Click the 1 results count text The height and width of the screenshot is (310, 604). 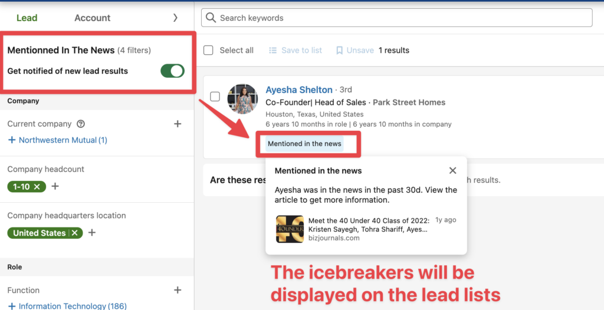tap(393, 51)
